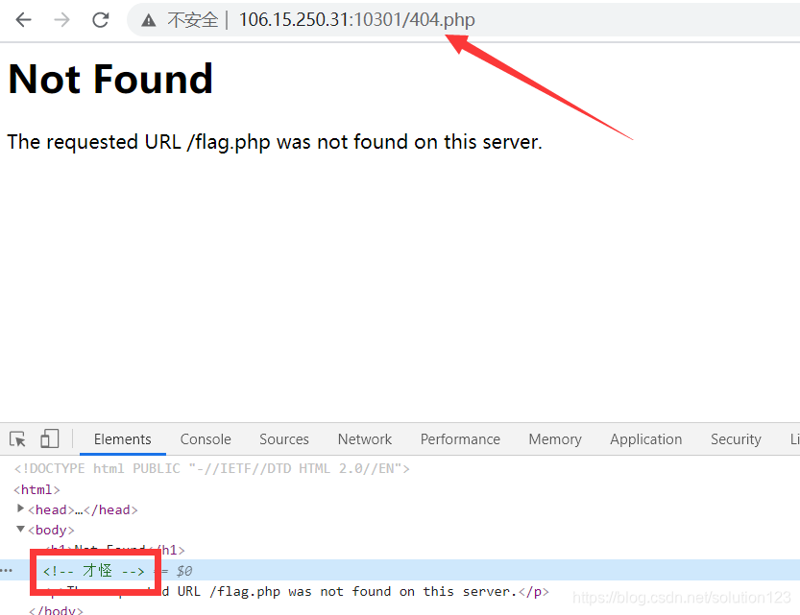
Task: Go back to the previous page
Action: [23, 20]
